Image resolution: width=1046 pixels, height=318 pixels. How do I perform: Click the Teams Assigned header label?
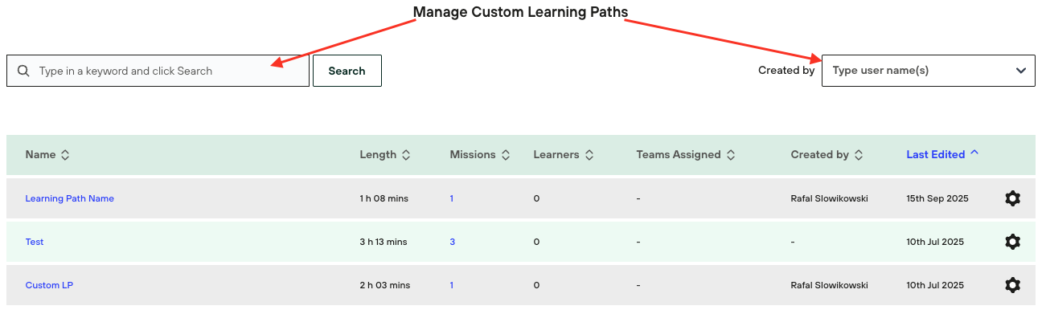pos(679,155)
